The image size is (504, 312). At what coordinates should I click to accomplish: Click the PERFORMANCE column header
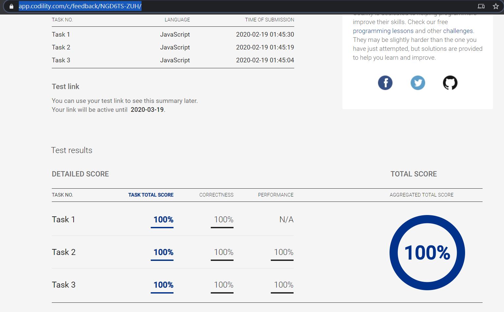tap(276, 195)
